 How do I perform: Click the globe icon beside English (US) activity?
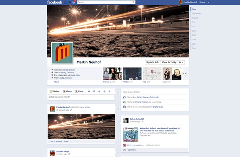(125, 107)
